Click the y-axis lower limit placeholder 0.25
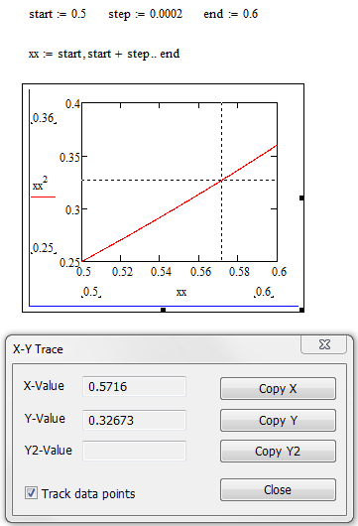Image resolution: width=358 pixels, height=526 pixels. tap(44, 248)
